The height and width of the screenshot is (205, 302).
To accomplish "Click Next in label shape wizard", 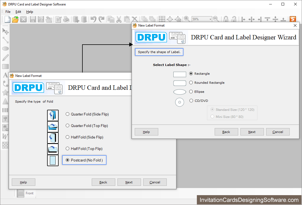I will 252,132.
